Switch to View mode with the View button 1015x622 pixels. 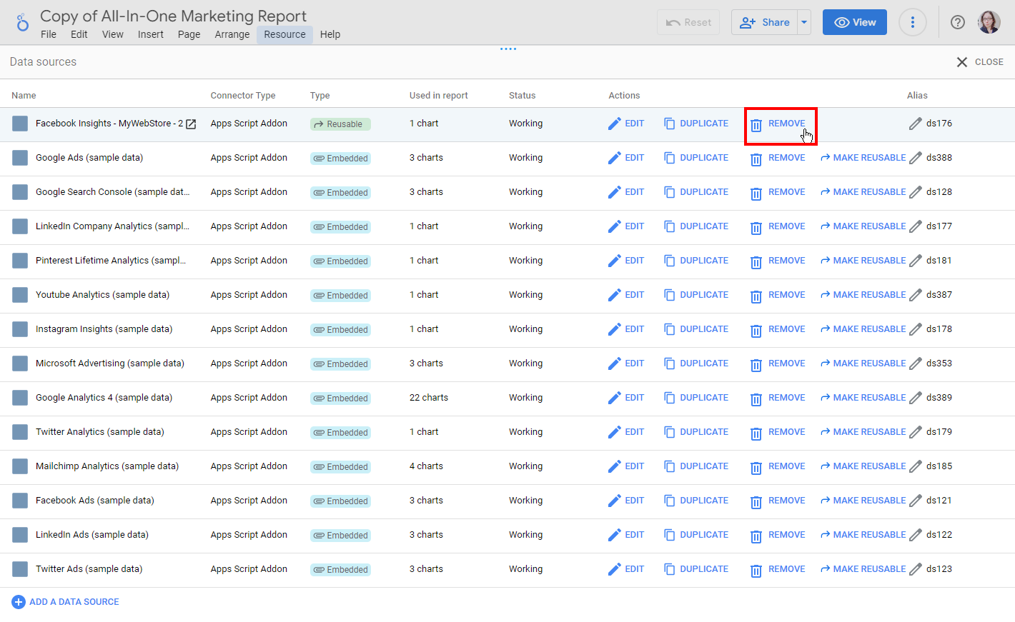coord(855,22)
